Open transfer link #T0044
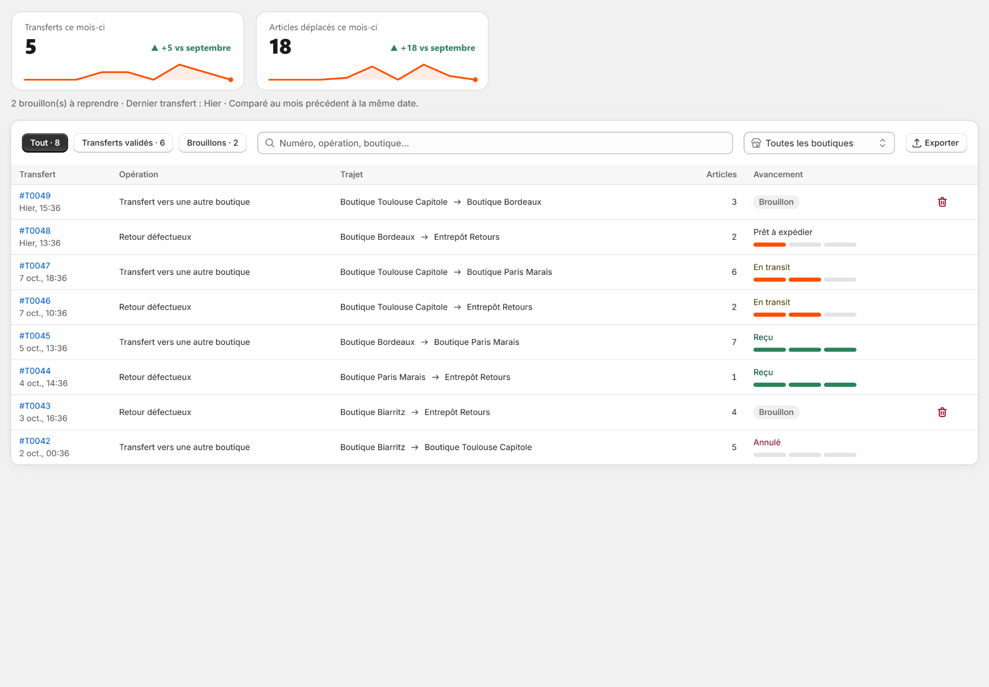 (35, 371)
